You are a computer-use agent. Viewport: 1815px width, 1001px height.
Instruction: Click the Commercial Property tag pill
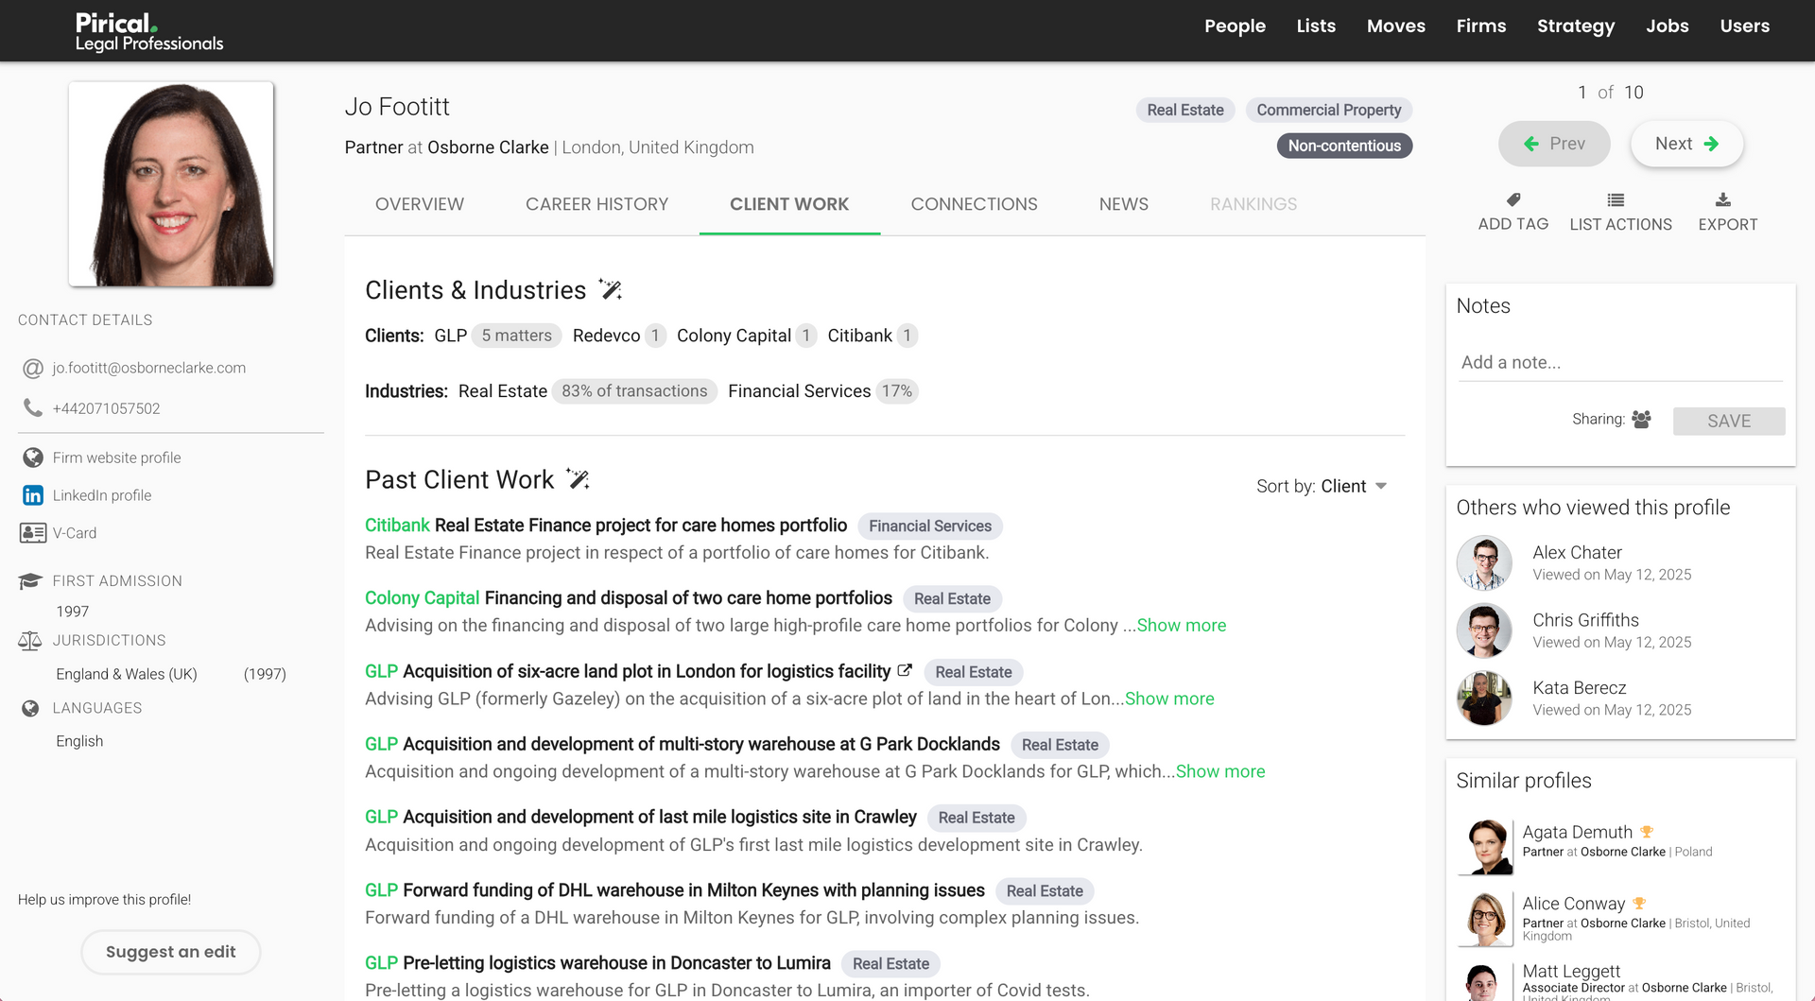tap(1329, 110)
